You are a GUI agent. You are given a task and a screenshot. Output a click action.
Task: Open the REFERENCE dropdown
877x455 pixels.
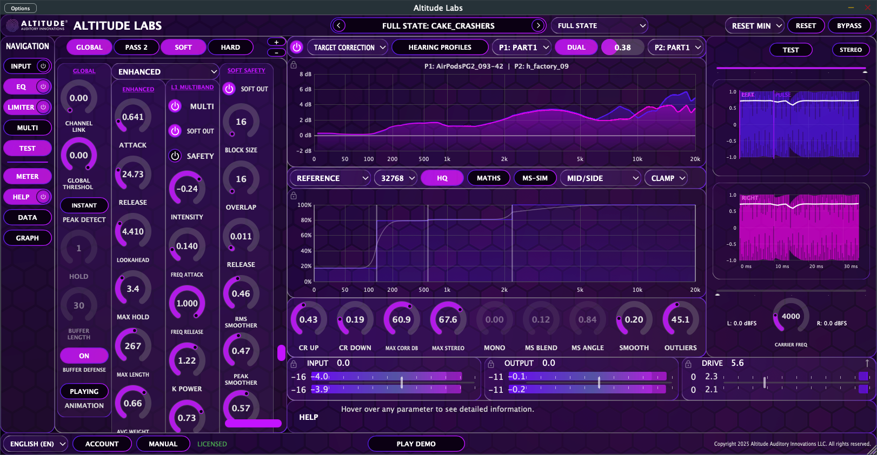click(330, 178)
